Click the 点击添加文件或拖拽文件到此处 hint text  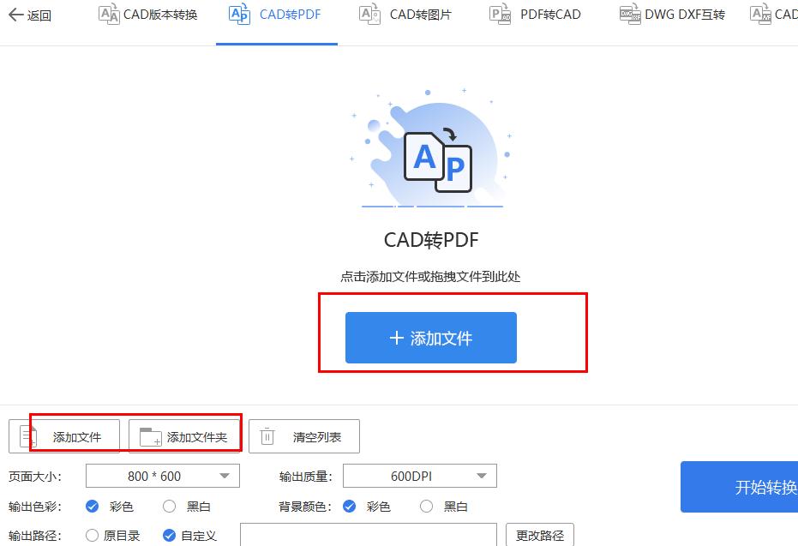[430, 277]
